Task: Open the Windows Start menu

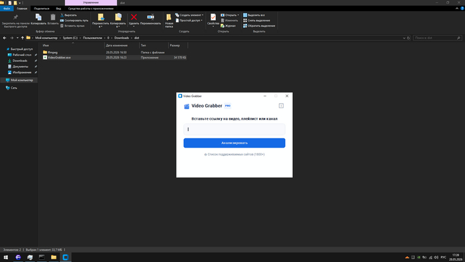Action: tap(5, 257)
